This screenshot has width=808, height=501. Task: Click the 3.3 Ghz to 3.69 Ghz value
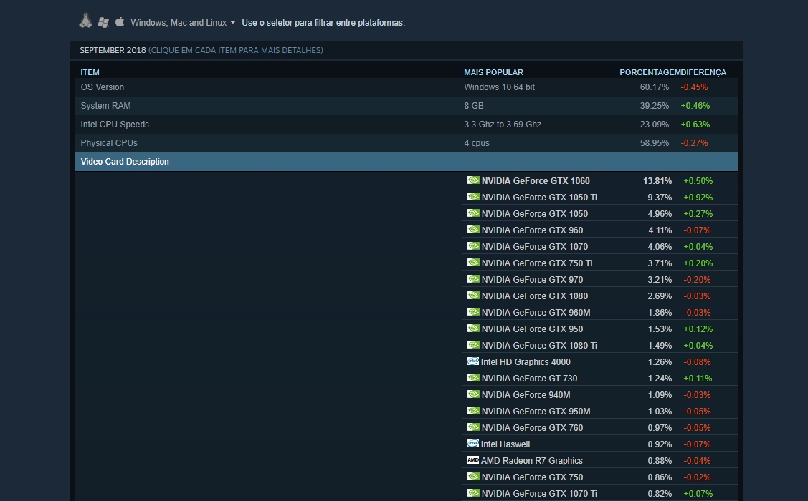(503, 125)
